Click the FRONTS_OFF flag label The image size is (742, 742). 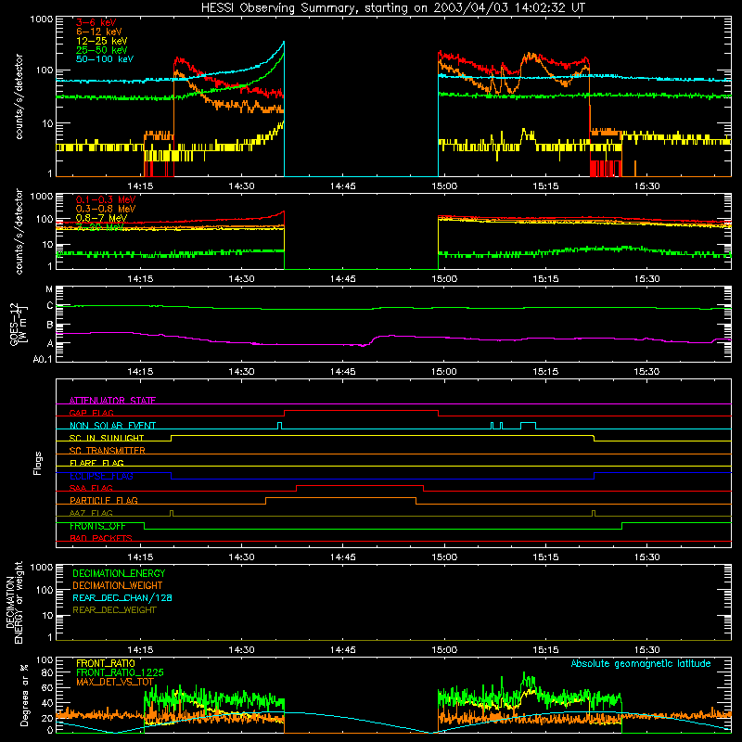97,526
